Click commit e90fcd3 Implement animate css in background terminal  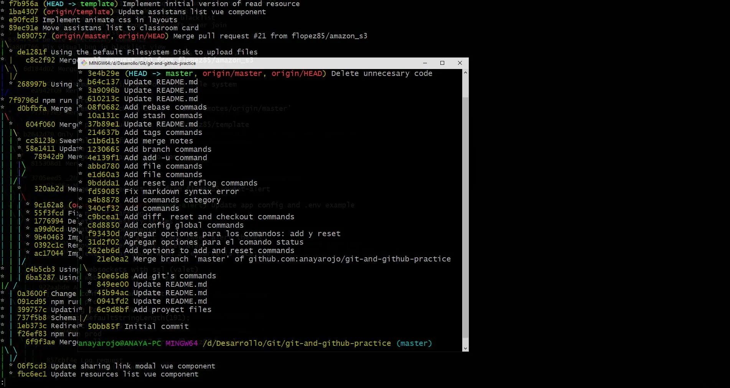[93, 20]
